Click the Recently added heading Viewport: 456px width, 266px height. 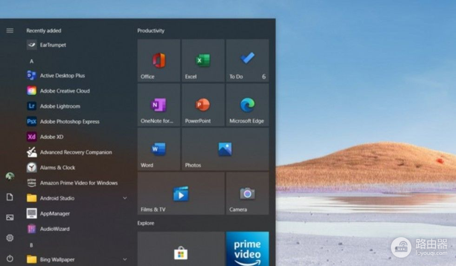pyautogui.click(x=44, y=31)
